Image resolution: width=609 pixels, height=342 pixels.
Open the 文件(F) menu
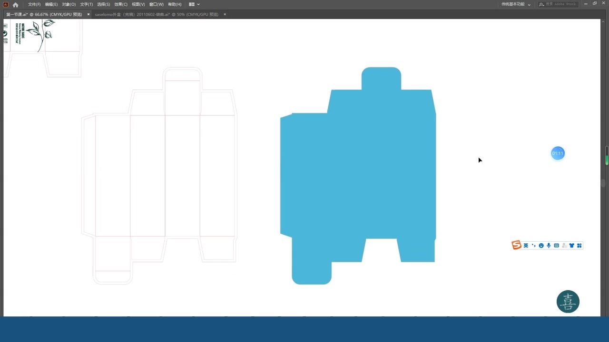[x=34, y=4]
